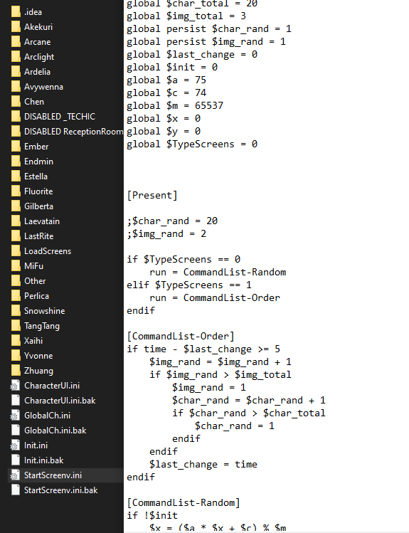Click the line global persist $char_rand = 1

pyautogui.click(x=209, y=29)
